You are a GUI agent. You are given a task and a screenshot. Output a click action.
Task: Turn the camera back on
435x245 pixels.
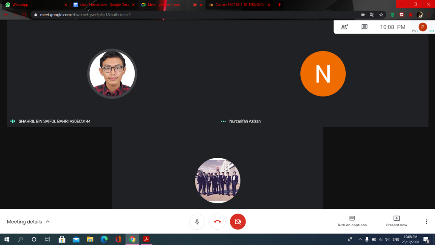click(x=238, y=222)
